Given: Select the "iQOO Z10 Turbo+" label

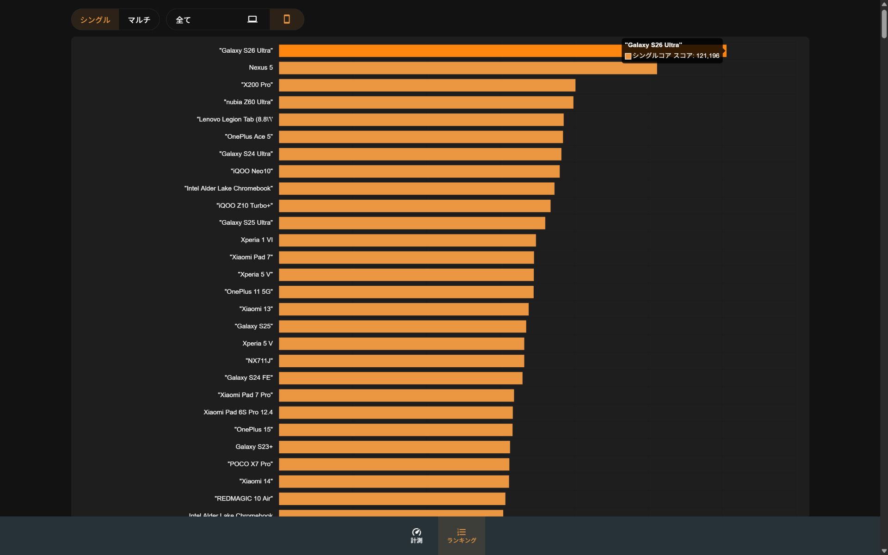Looking at the screenshot, I should [x=245, y=205].
